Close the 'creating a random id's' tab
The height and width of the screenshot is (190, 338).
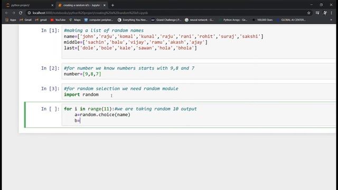[105, 5]
